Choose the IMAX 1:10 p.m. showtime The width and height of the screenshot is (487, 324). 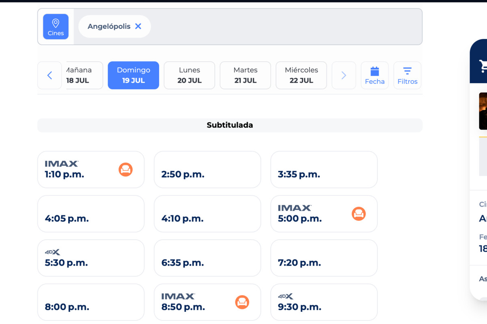[91, 170]
